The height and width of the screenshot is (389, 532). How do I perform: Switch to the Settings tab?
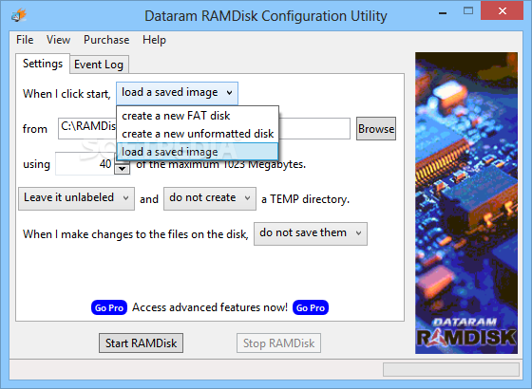tap(43, 64)
